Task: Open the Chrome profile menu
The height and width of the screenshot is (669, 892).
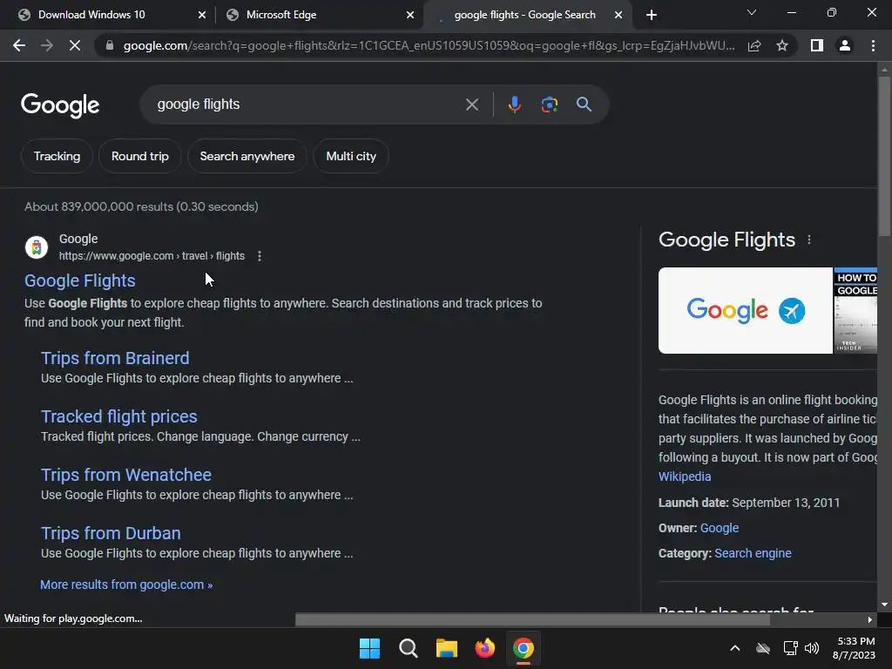Action: click(x=845, y=45)
